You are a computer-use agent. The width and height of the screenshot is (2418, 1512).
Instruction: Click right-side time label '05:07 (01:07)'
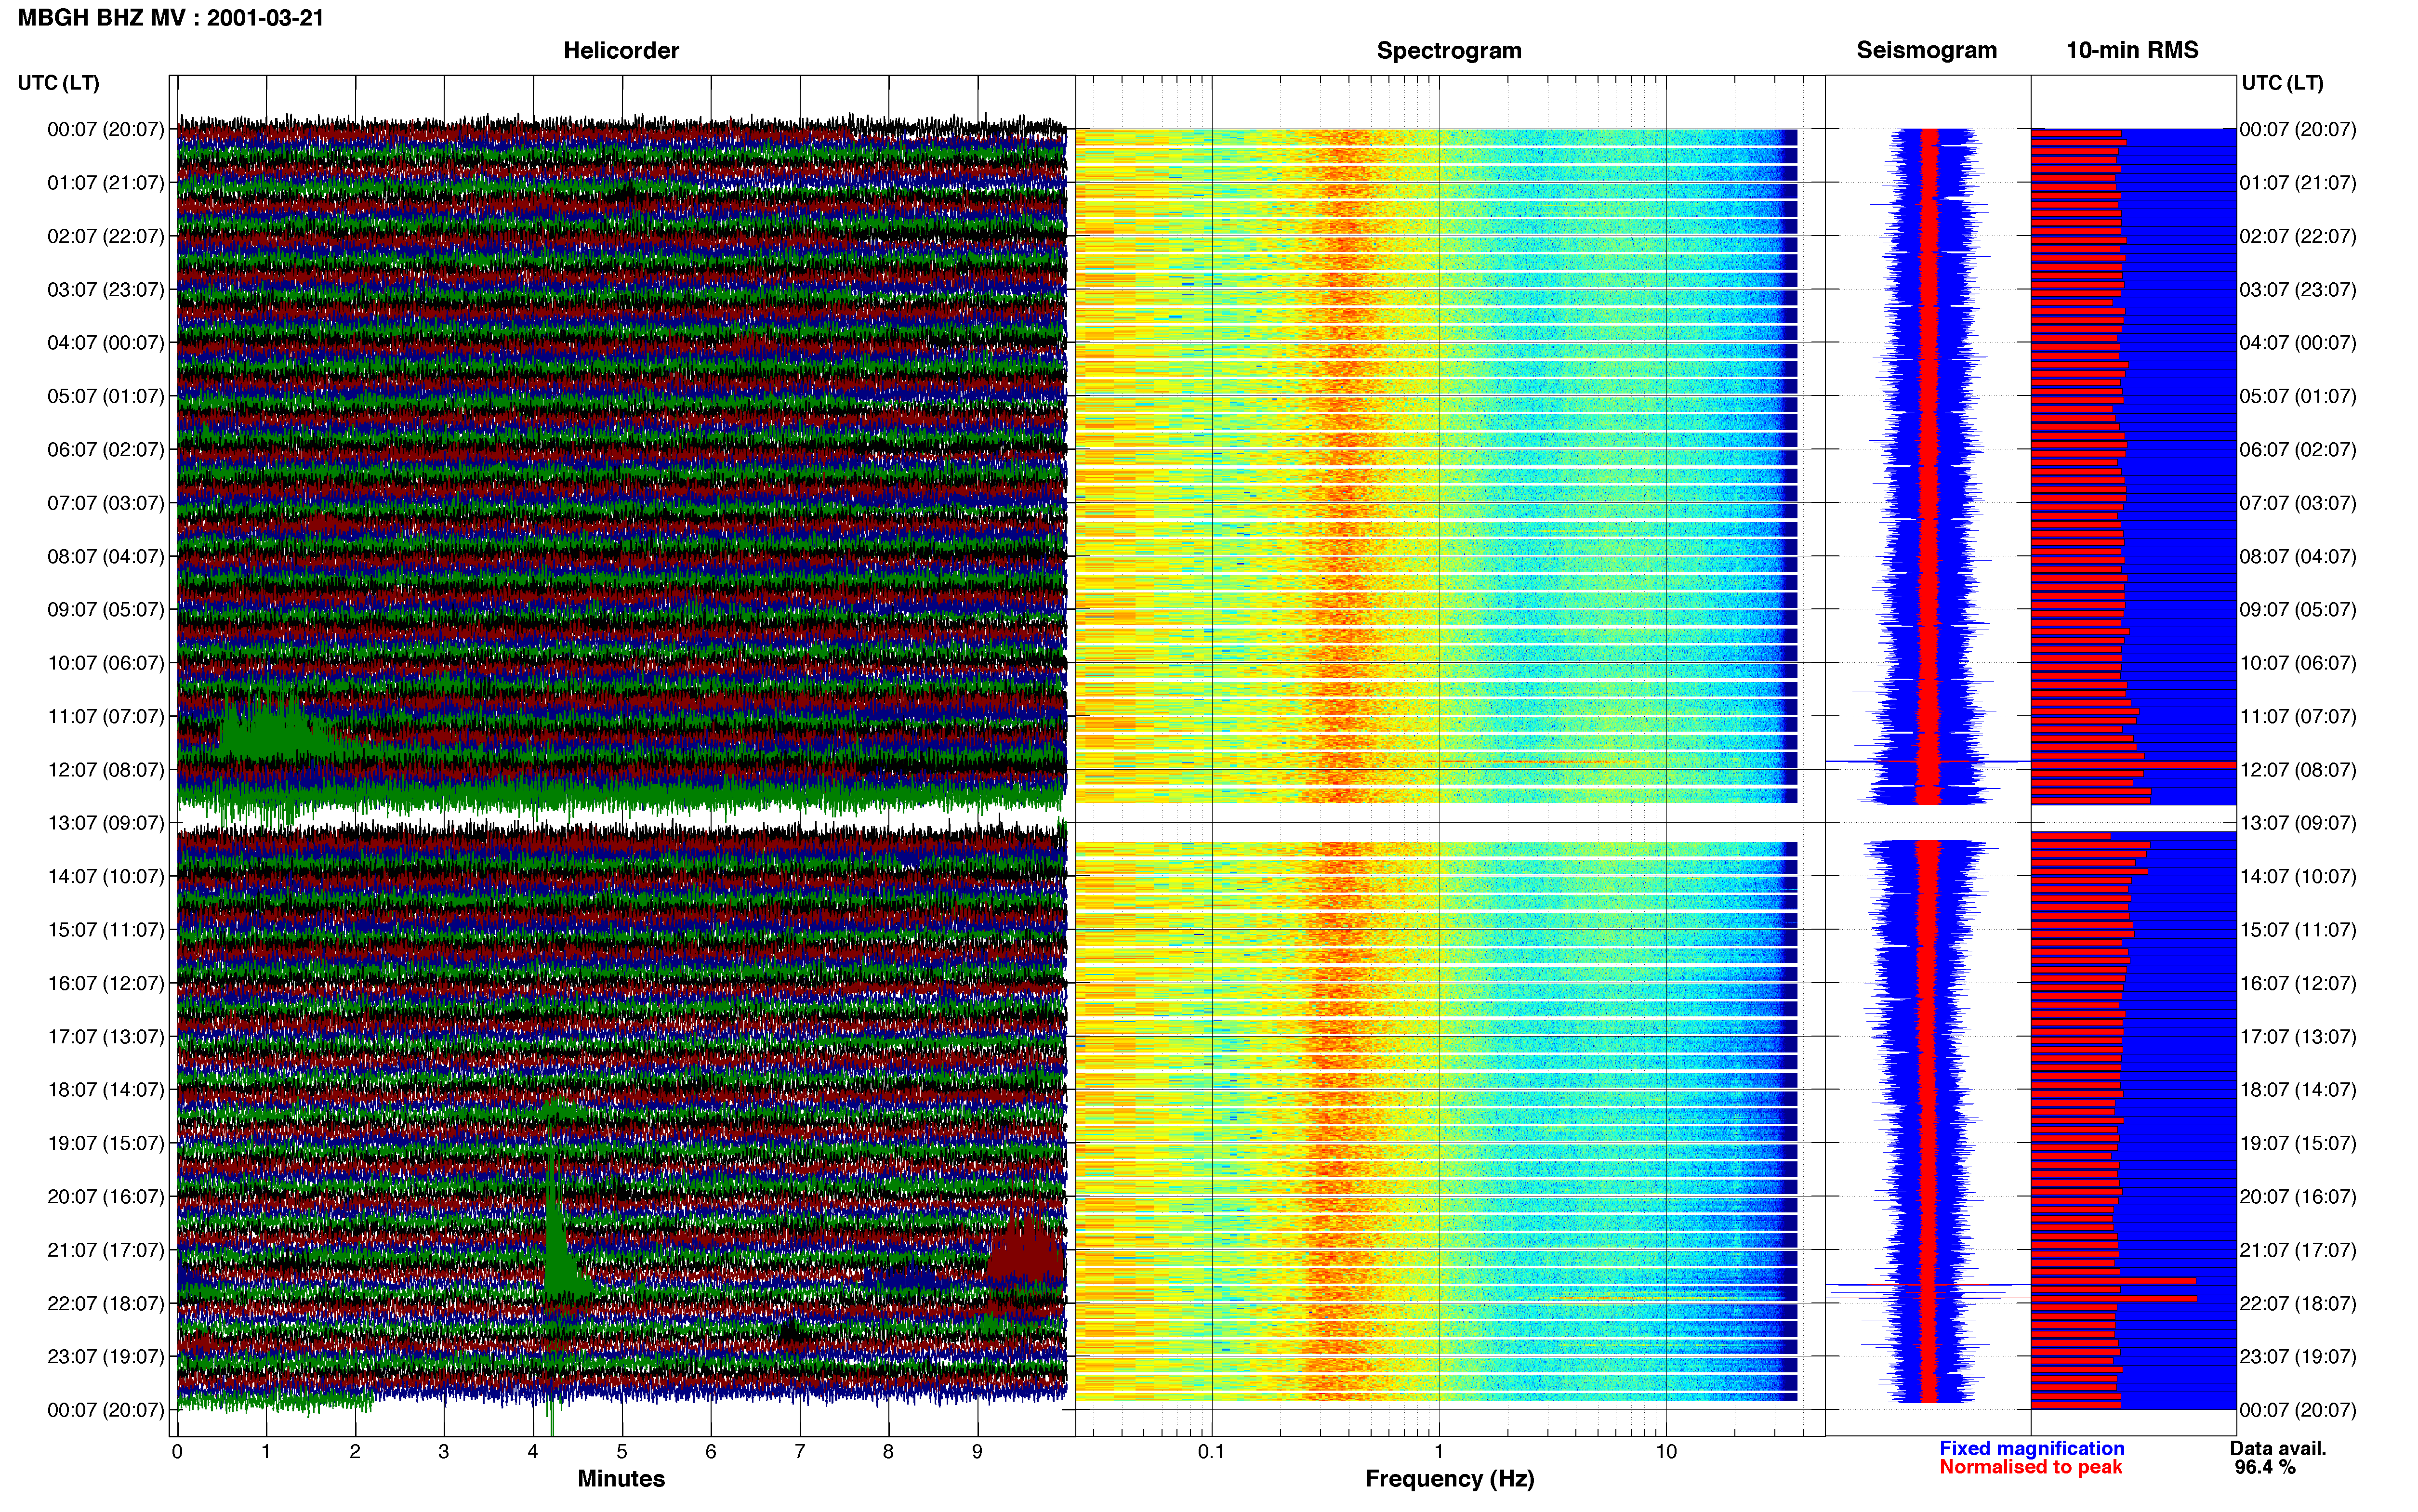pyautogui.click(x=2298, y=396)
